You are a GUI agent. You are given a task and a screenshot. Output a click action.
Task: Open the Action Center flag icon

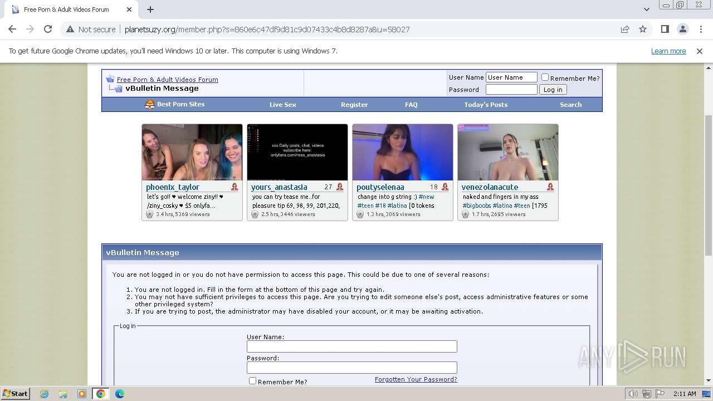[x=659, y=394]
